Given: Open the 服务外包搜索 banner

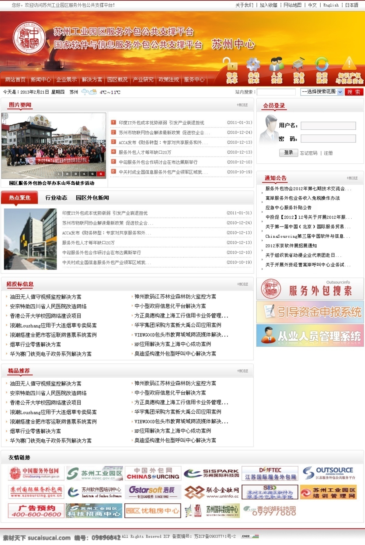Looking at the screenshot, I should tap(310, 289).
